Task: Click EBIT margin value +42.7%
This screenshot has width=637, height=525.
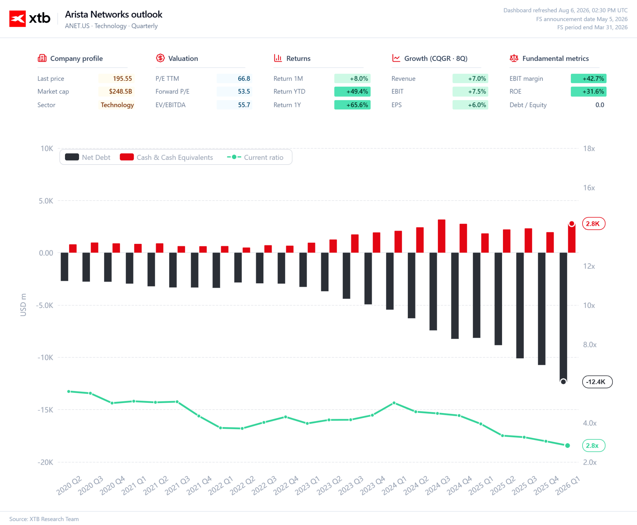Action: click(588, 78)
